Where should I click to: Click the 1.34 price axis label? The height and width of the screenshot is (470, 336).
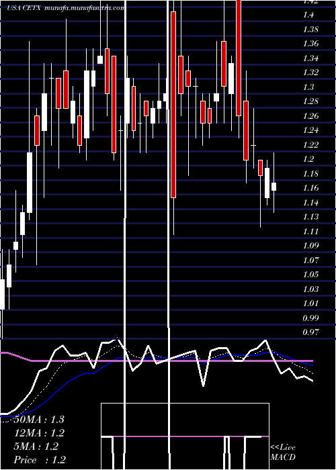click(310, 58)
